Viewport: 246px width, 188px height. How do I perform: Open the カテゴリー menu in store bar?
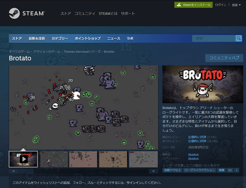pos(60,38)
